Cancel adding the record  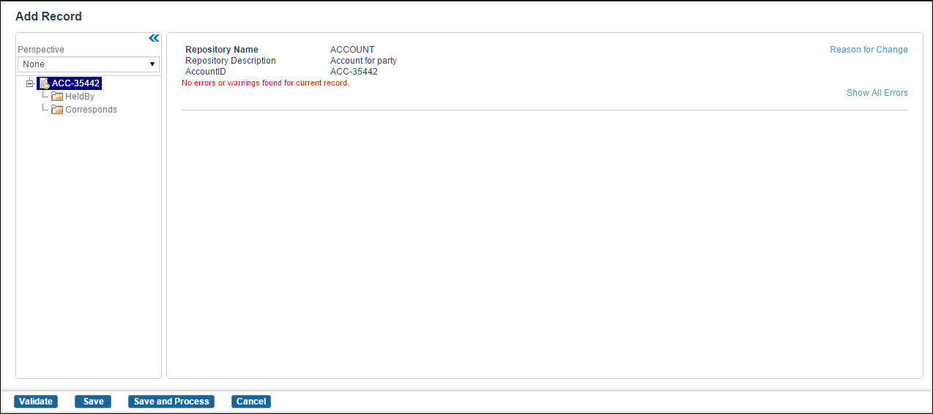[251, 402]
